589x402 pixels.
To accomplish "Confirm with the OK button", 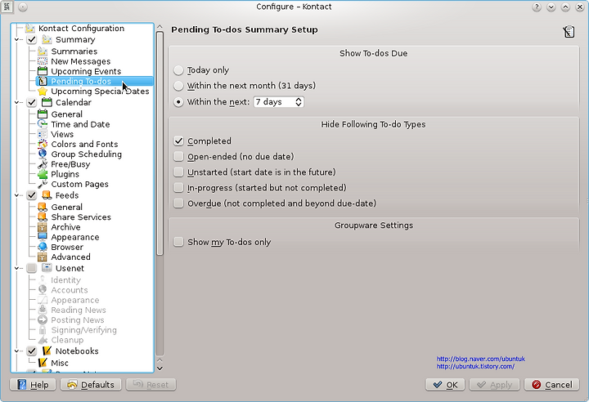I will 445,385.
